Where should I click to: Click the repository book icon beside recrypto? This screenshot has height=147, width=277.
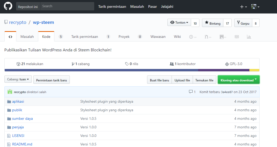click(6, 22)
